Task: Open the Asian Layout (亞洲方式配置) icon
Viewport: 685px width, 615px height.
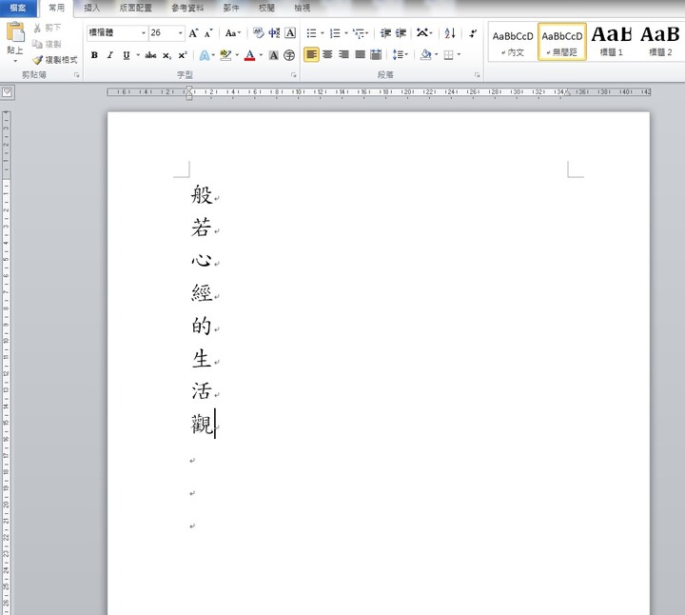Action: (x=422, y=33)
